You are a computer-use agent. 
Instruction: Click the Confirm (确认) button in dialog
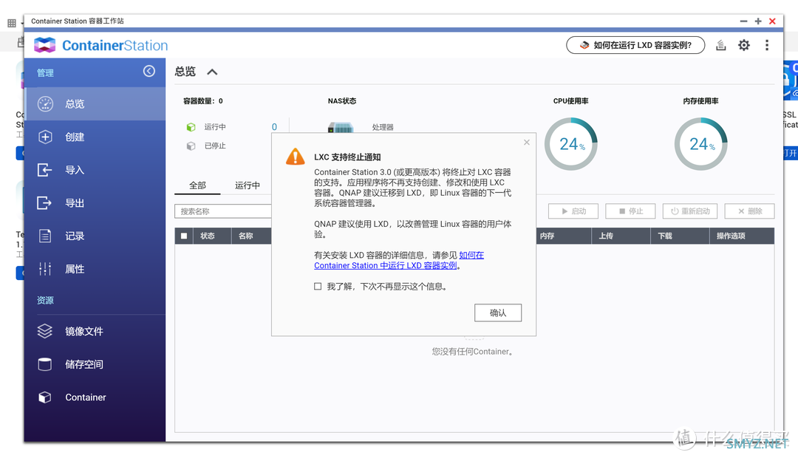(x=498, y=313)
